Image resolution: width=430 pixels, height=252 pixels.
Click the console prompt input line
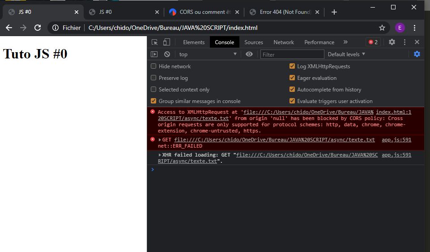(285, 169)
